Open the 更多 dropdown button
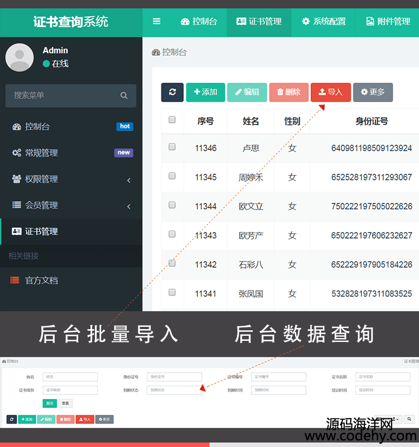Screen dimensions: 419x447 (373, 92)
